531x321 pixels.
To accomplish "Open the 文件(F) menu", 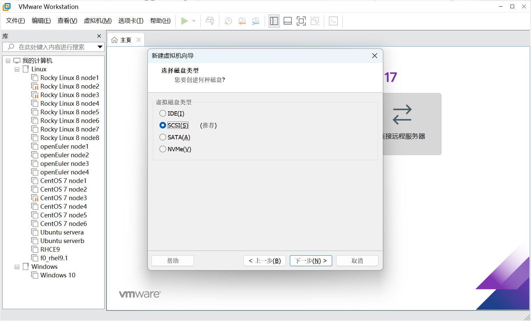I will pyautogui.click(x=16, y=21).
